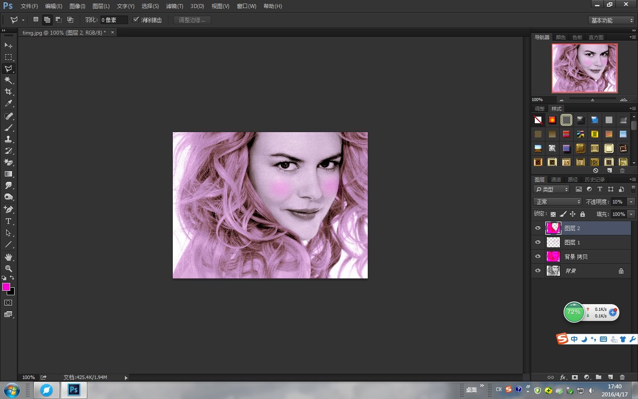The image size is (638, 399).
Task: Open a new layer with the new-layer icon
Action: (x=610, y=377)
